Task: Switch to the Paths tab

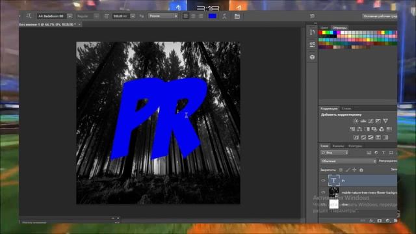Action: (x=355, y=146)
